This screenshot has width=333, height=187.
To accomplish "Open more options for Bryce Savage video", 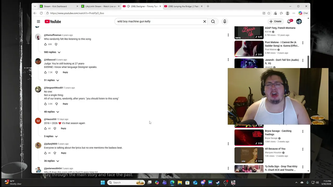I will pos(303,131).
